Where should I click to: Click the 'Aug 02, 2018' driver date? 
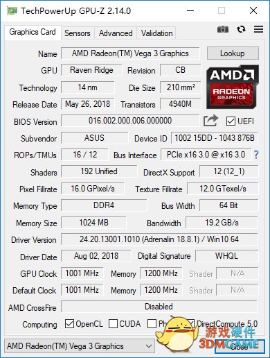[96, 256]
